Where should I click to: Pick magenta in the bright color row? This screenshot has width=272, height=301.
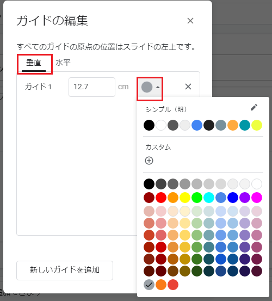[x=257, y=198]
